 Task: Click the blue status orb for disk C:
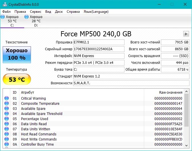pyautogui.click(x=3, y=17)
